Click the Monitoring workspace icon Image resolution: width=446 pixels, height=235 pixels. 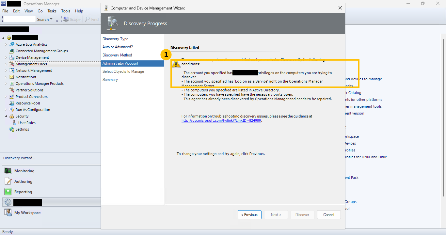pos(8,171)
